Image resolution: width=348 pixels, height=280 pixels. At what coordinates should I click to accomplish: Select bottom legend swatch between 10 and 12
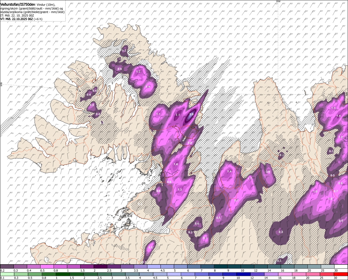coord(243,274)
